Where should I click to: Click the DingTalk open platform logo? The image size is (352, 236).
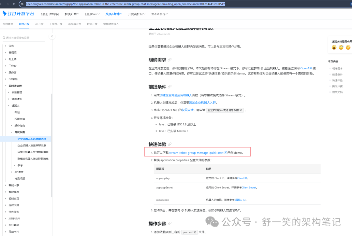point(18,14)
